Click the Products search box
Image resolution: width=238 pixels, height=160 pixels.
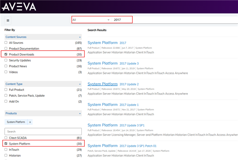pyautogui.click(x=43, y=131)
